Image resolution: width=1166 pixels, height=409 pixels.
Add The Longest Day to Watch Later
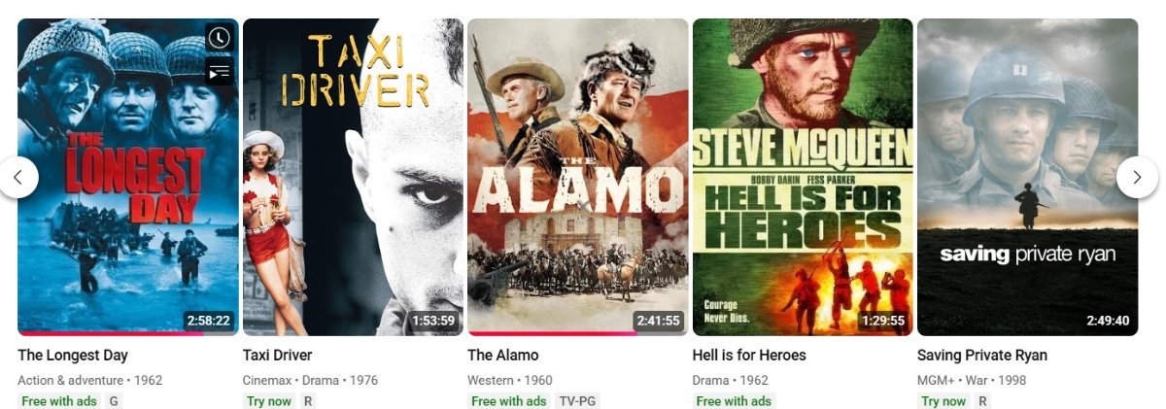pos(220,37)
